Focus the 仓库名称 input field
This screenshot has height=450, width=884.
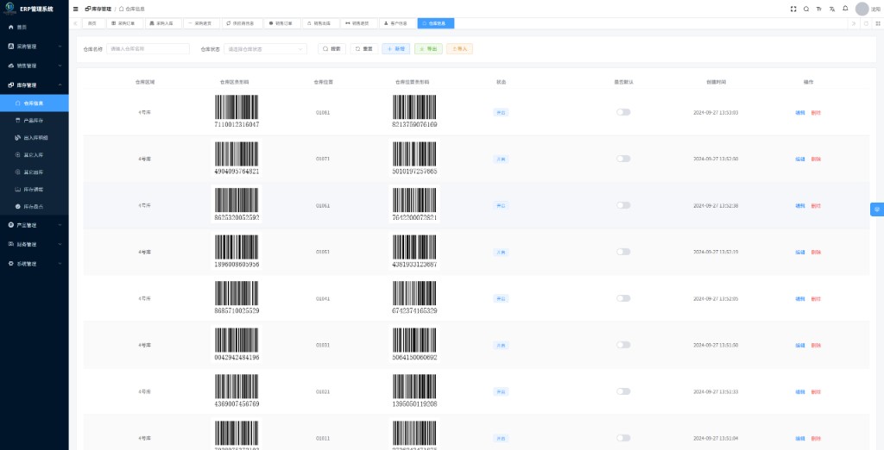pos(148,49)
